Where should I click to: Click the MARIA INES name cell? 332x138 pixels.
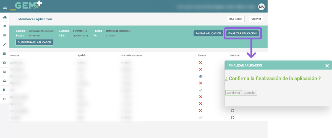[x=17, y=63]
